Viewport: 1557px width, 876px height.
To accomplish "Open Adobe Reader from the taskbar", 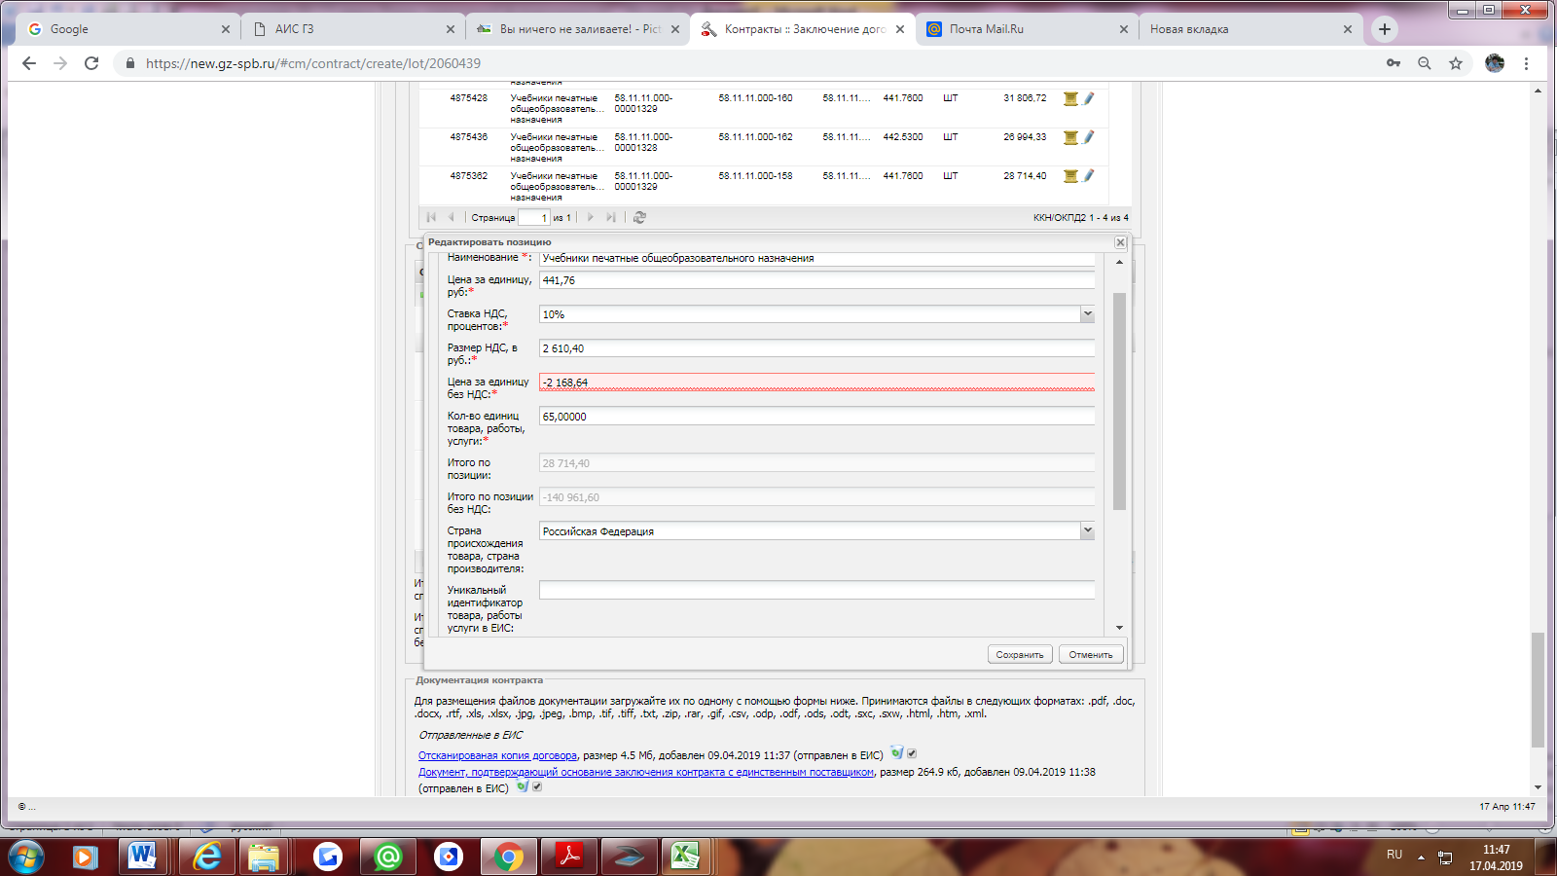I will pyautogui.click(x=568, y=857).
